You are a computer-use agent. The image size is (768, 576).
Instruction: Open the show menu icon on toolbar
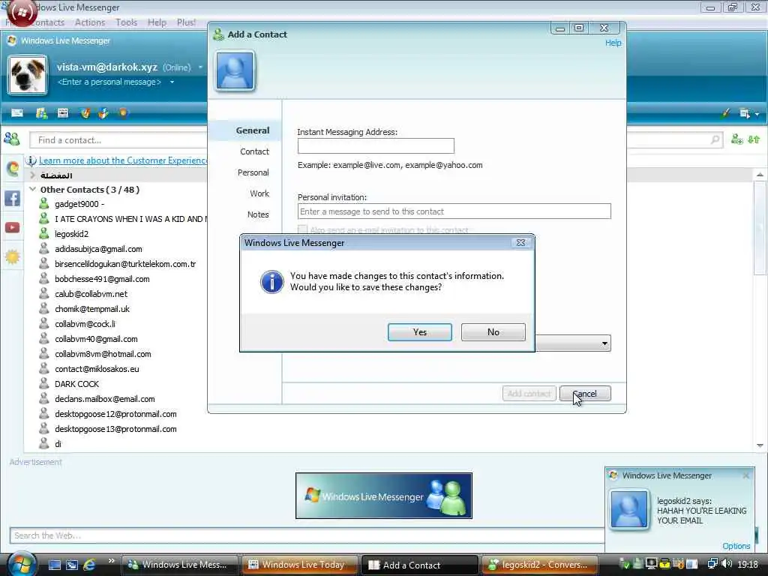(x=745, y=113)
